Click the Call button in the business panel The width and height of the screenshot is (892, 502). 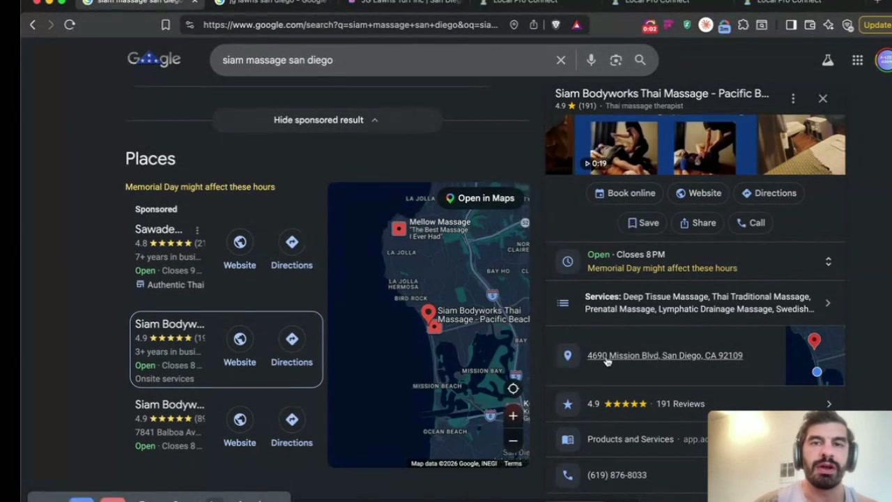coord(751,223)
